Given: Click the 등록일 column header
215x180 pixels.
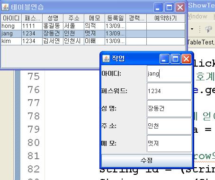Looking at the screenshot, I should click(x=115, y=18).
